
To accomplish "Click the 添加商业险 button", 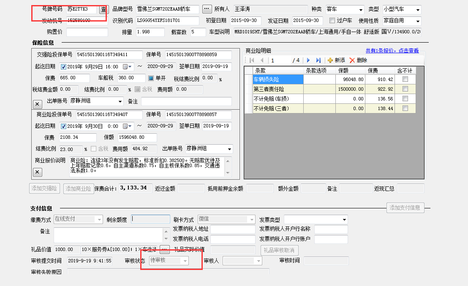I will (x=79, y=189).
